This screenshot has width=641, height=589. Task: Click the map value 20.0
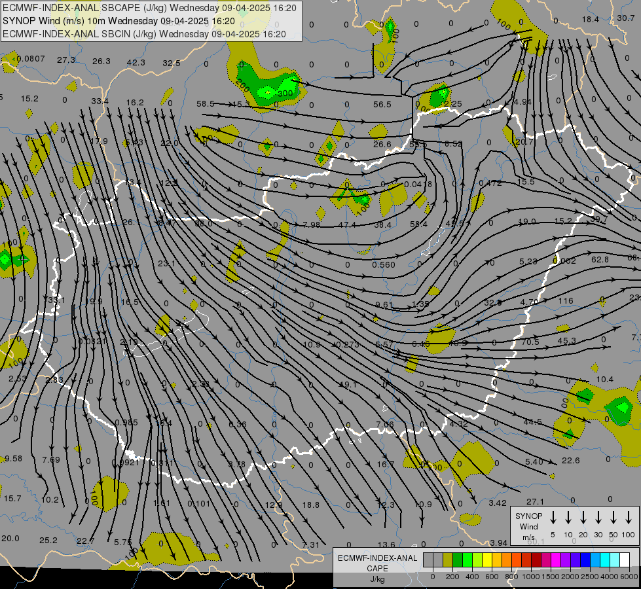(x=10, y=539)
